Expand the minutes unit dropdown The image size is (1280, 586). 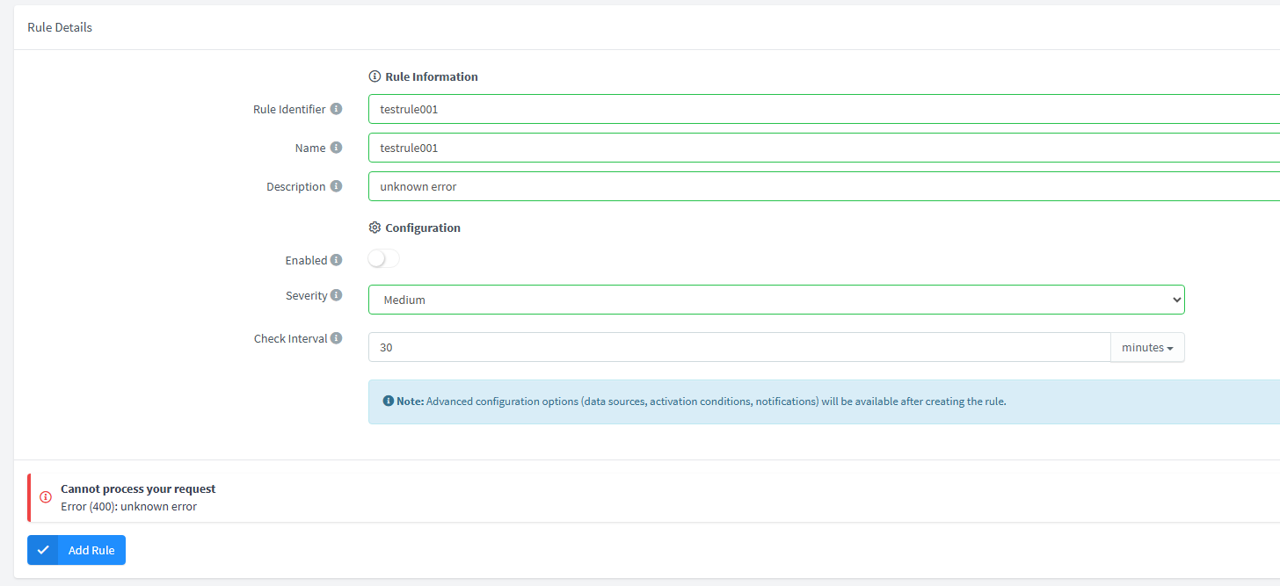[1147, 347]
